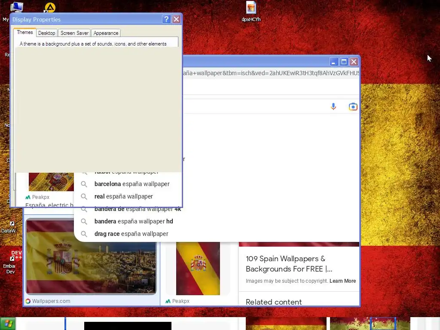
Task: Choose suggestion "real españa wallpaper"
Action: (x=123, y=196)
